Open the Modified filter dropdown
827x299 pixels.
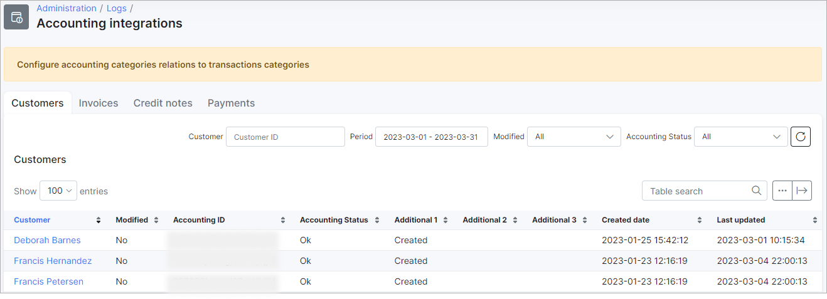[x=574, y=137]
